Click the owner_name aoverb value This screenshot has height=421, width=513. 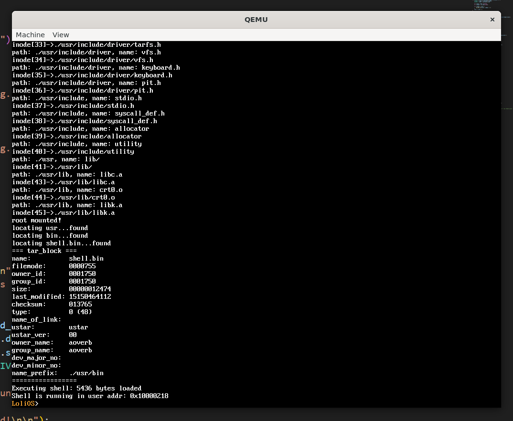pos(80,342)
